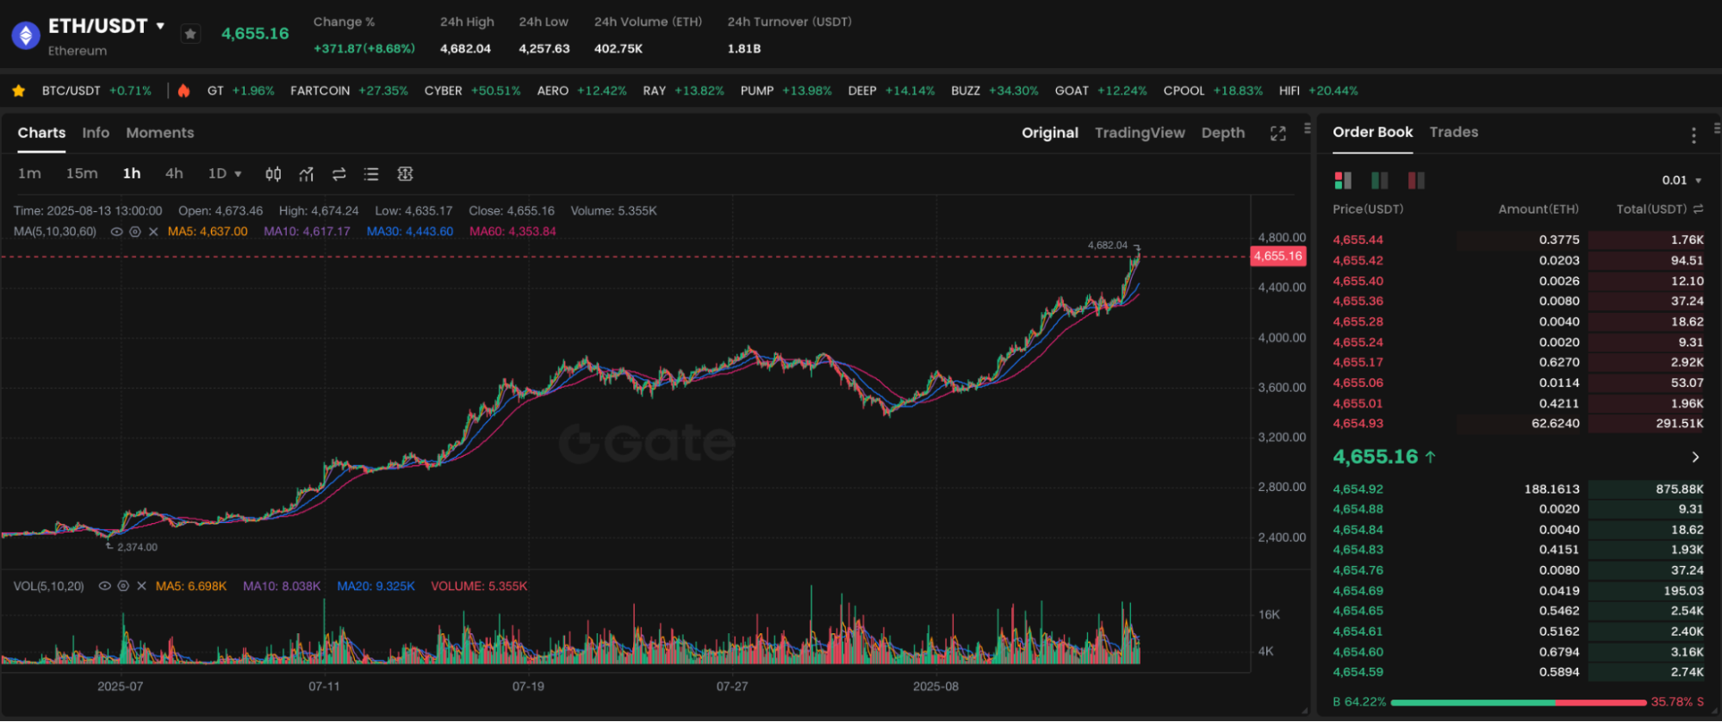Click bid price 4,654.92 in order book
The width and height of the screenshot is (1722, 722).
(x=1358, y=489)
